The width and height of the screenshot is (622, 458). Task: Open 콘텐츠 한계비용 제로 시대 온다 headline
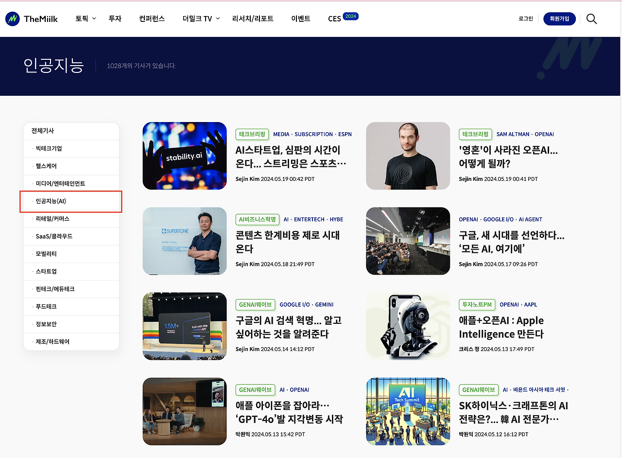tap(288, 242)
